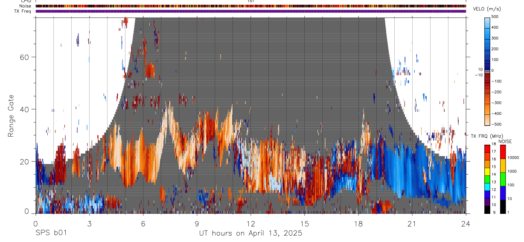The image size is (524, 242).
Task: Click the Noise color strip above the plot
Action: pyautogui.click(x=250, y=6)
